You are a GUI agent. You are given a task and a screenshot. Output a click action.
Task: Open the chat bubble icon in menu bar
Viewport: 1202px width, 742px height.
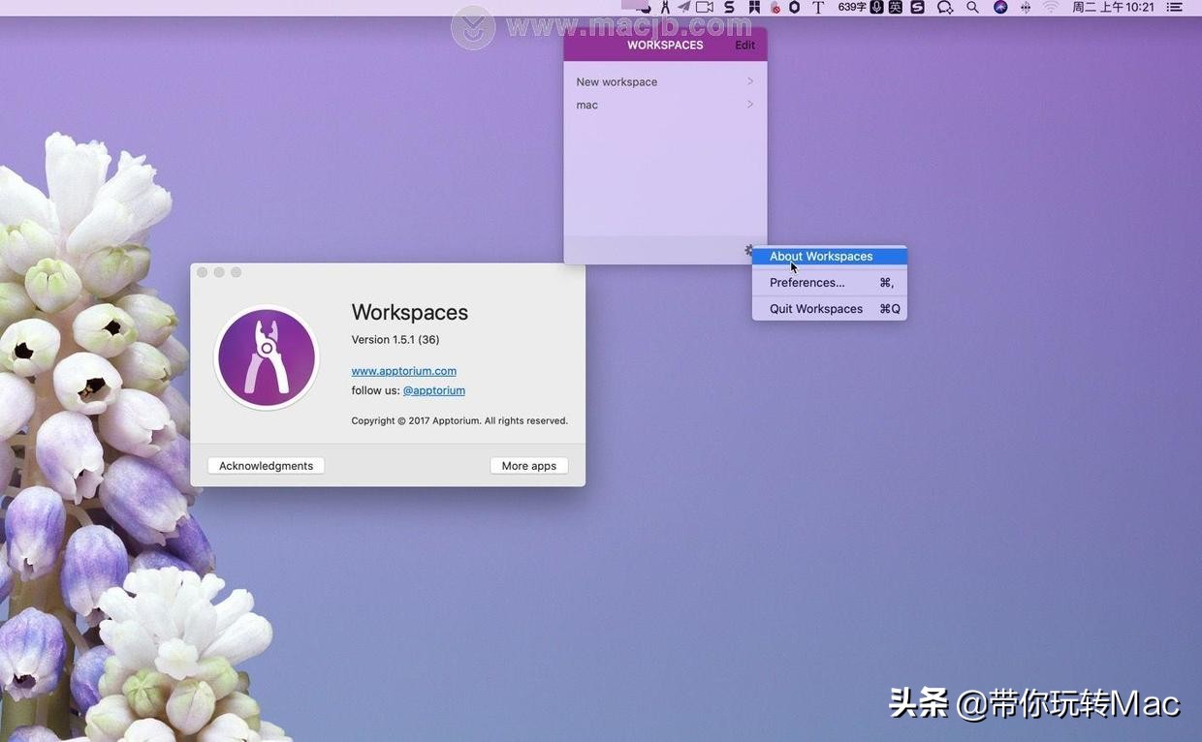(944, 7)
